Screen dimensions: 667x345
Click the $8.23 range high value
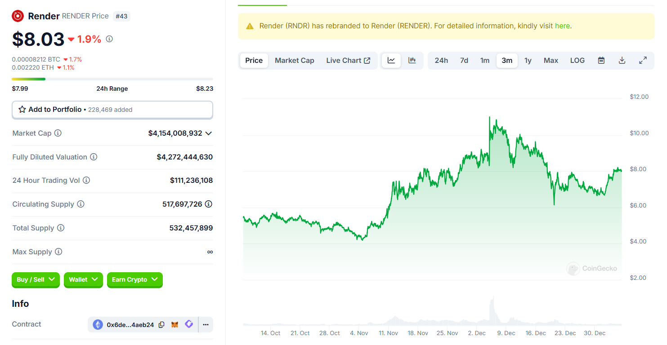(x=205, y=88)
